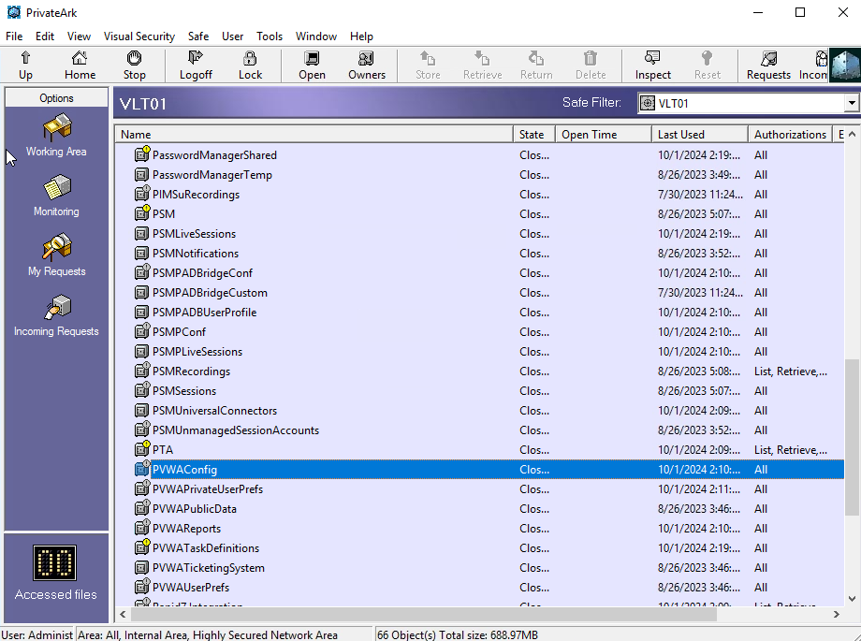
Task: Open the Safe menu
Action: pyautogui.click(x=197, y=36)
